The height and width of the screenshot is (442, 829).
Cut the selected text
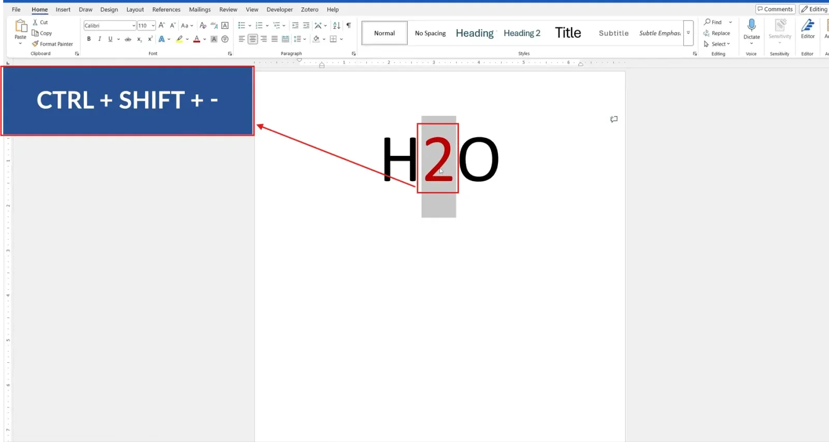[x=40, y=22]
